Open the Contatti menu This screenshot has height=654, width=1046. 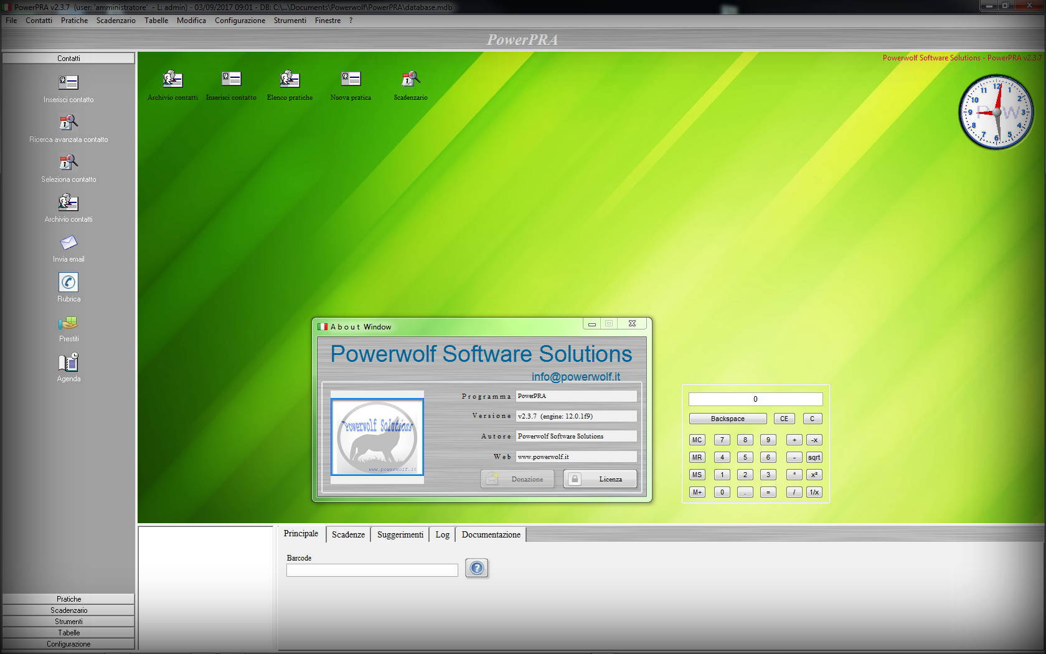tap(39, 21)
